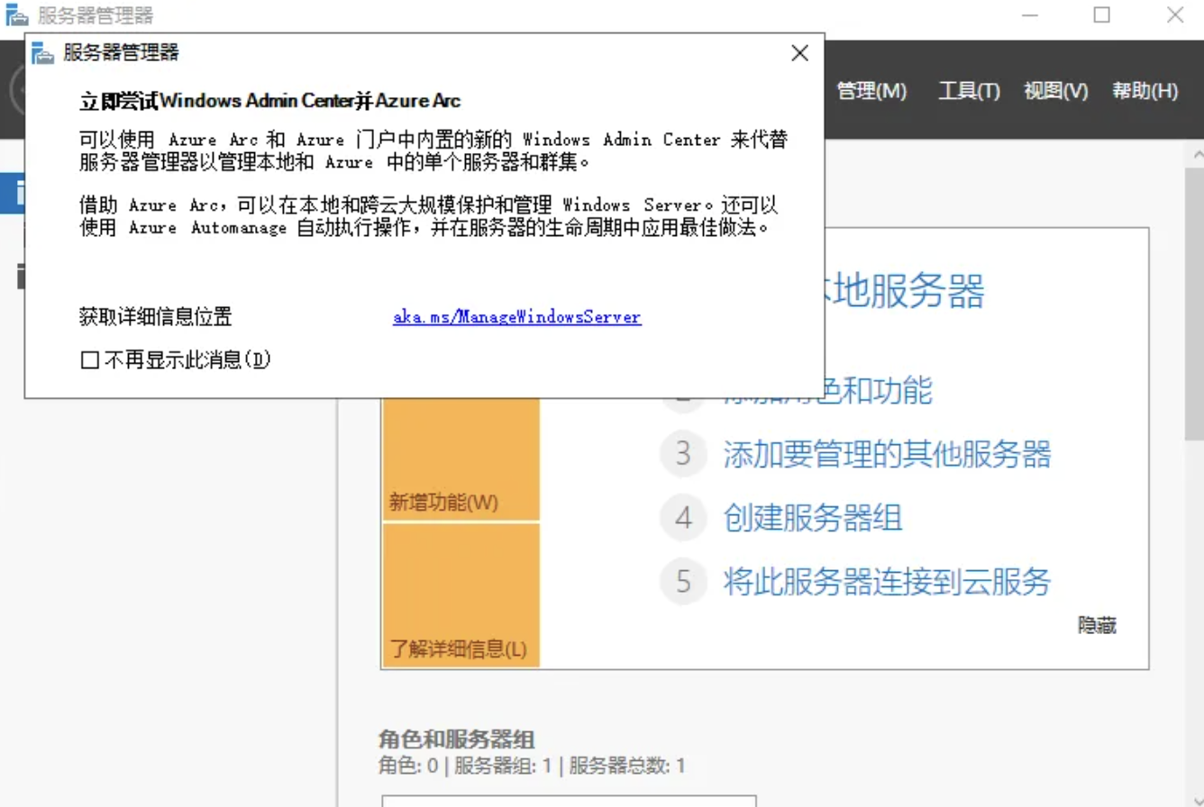Close the 服务器管理器 popup dialog
The width and height of the screenshot is (1204, 807).
(x=799, y=53)
